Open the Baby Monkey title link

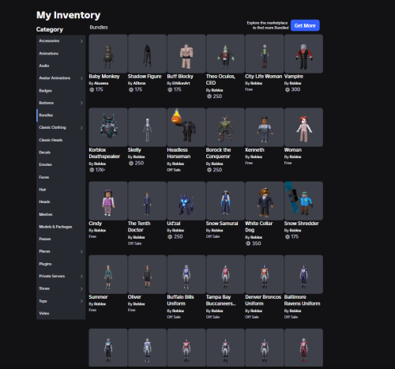coord(104,77)
